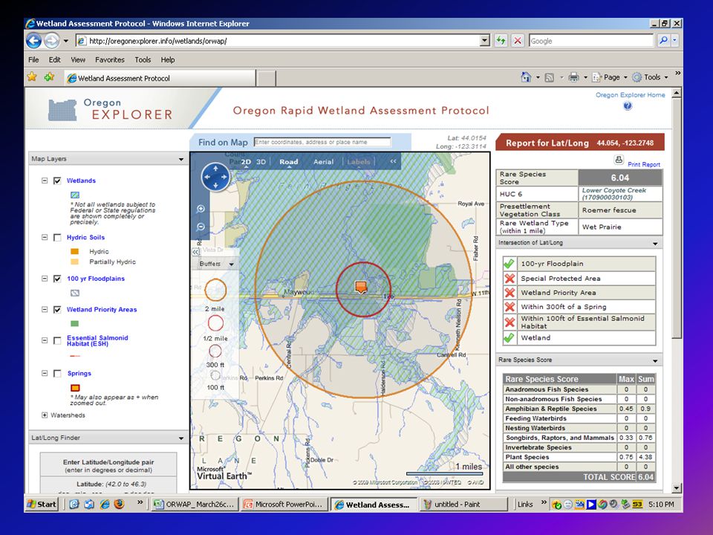
Task: Click the Windows Start button
Action: click(x=42, y=504)
